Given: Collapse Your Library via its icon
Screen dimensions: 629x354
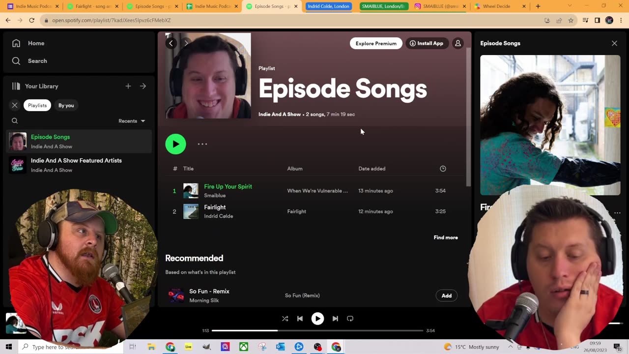Looking at the screenshot, I should point(16,86).
